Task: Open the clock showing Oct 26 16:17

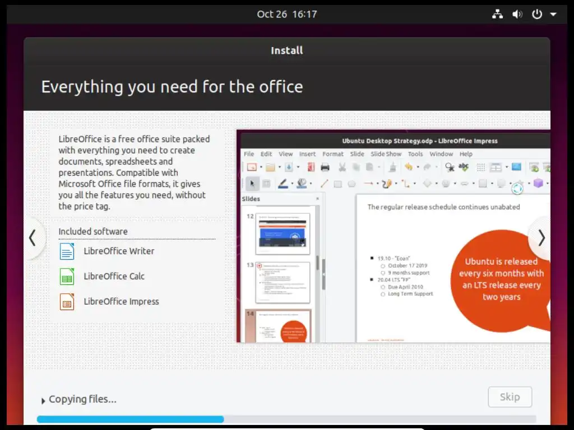Action: tap(286, 14)
